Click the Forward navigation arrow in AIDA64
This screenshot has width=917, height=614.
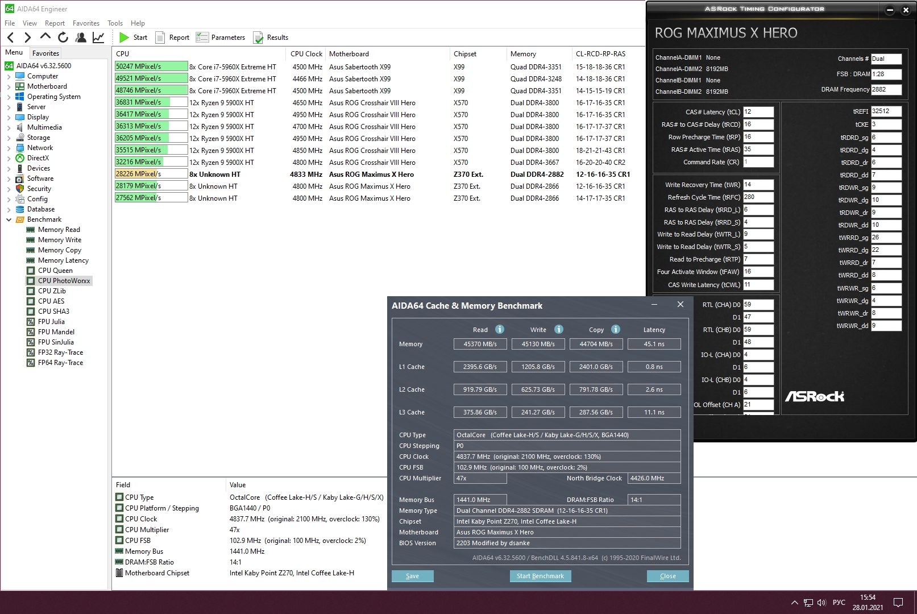[x=27, y=38]
